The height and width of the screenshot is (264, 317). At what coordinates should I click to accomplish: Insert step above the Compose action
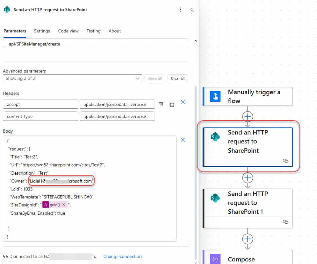click(248, 239)
